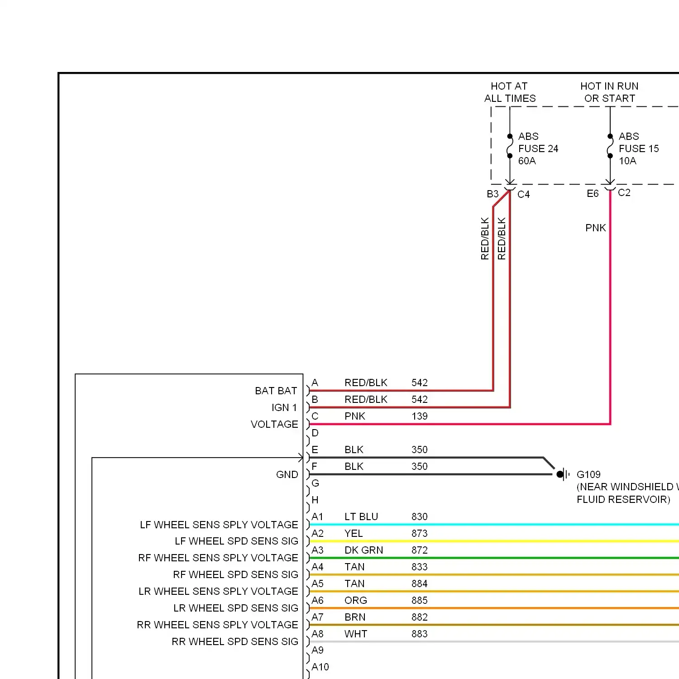This screenshot has height=679, width=679.
Task: Select the G109 ground label
Action: (588, 474)
